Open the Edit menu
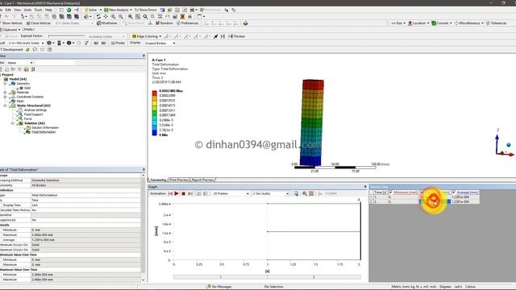This screenshot has width=516, height=290. [8, 10]
